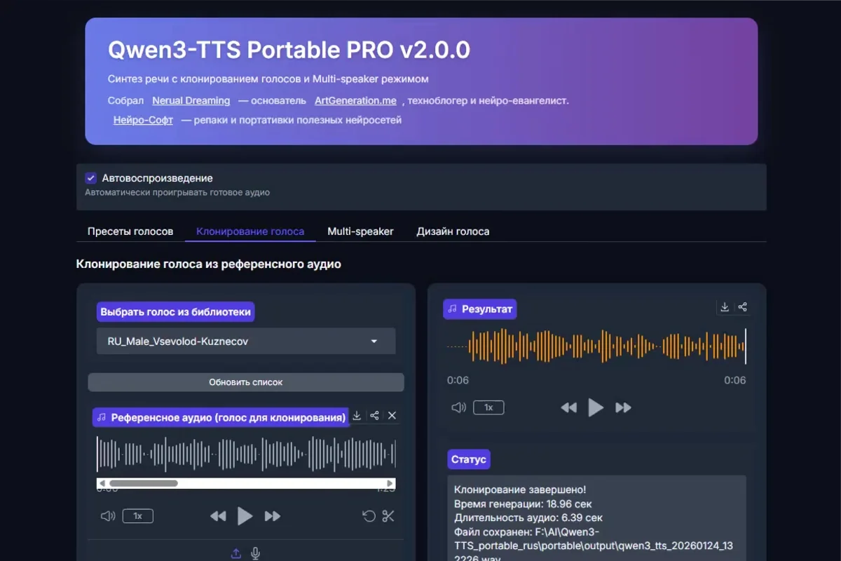Click scrollbar left arrow under reference waveform
841x561 pixels.
coord(102,483)
